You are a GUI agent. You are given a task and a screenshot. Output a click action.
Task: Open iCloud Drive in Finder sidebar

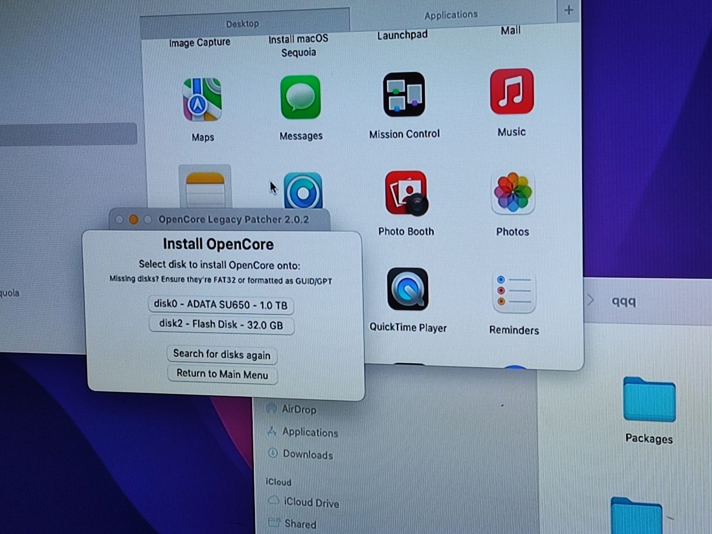303,502
